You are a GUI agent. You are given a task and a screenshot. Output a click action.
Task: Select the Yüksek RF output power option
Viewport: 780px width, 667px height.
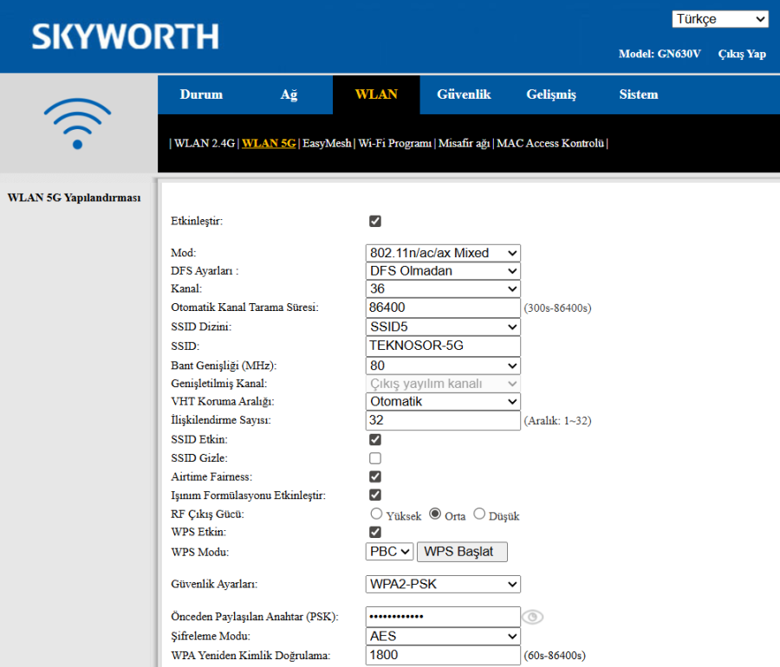[x=376, y=513]
